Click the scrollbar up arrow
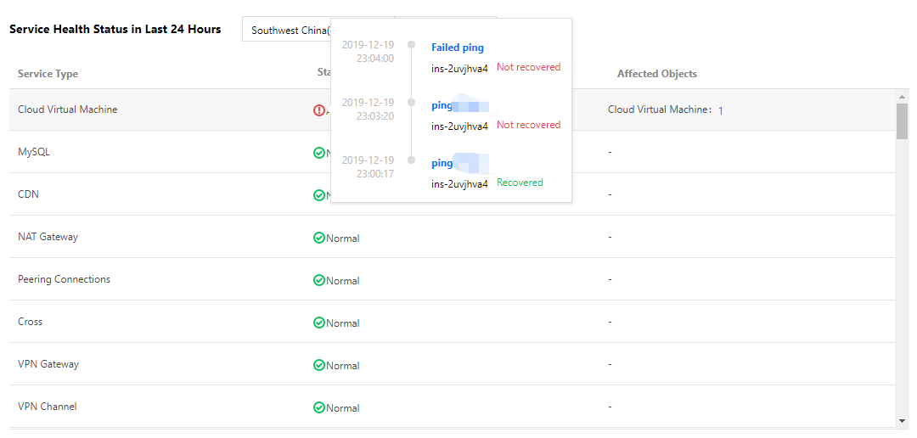The width and height of the screenshot is (917, 438). (x=902, y=95)
